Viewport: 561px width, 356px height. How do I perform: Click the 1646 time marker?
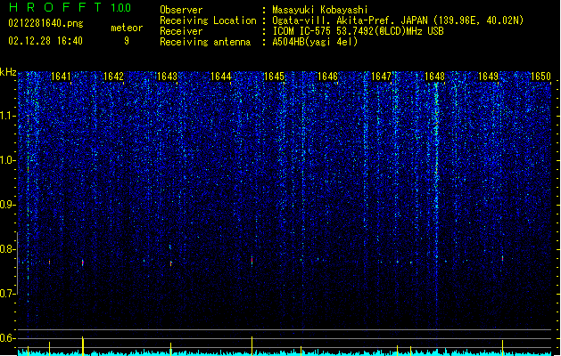(327, 77)
